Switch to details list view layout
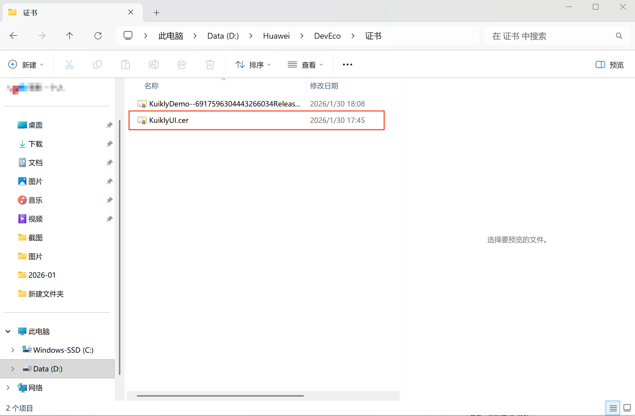635x416 pixels. pyautogui.click(x=613, y=408)
